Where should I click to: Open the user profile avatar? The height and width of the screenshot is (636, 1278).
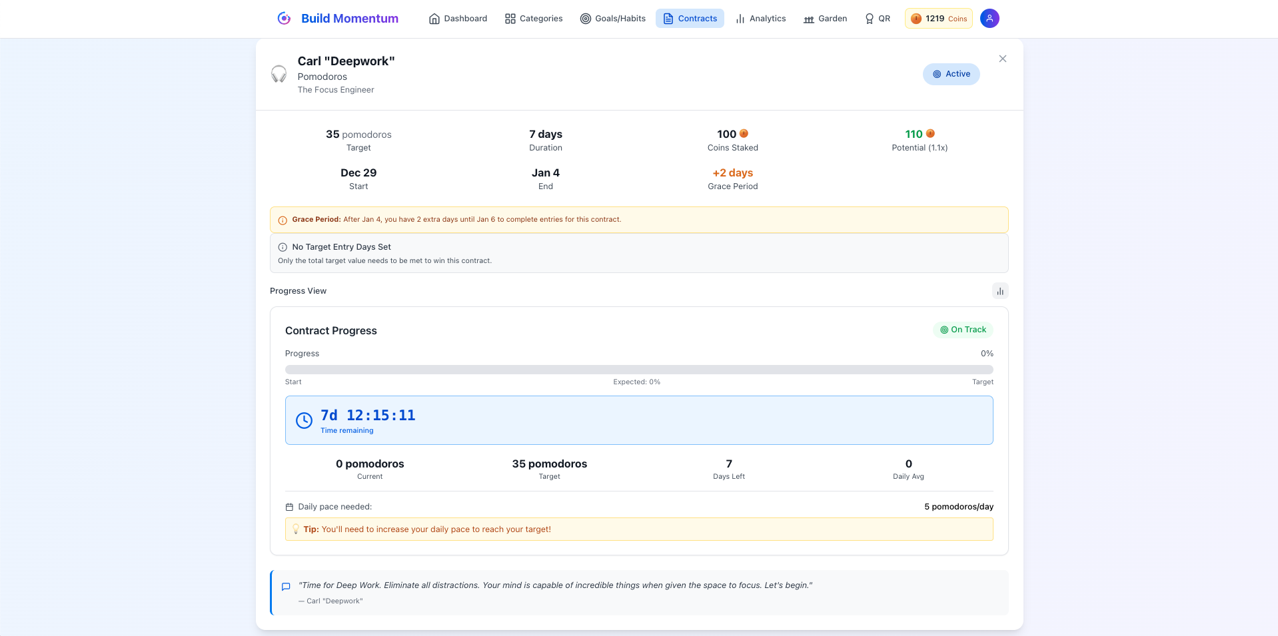pos(989,19)
